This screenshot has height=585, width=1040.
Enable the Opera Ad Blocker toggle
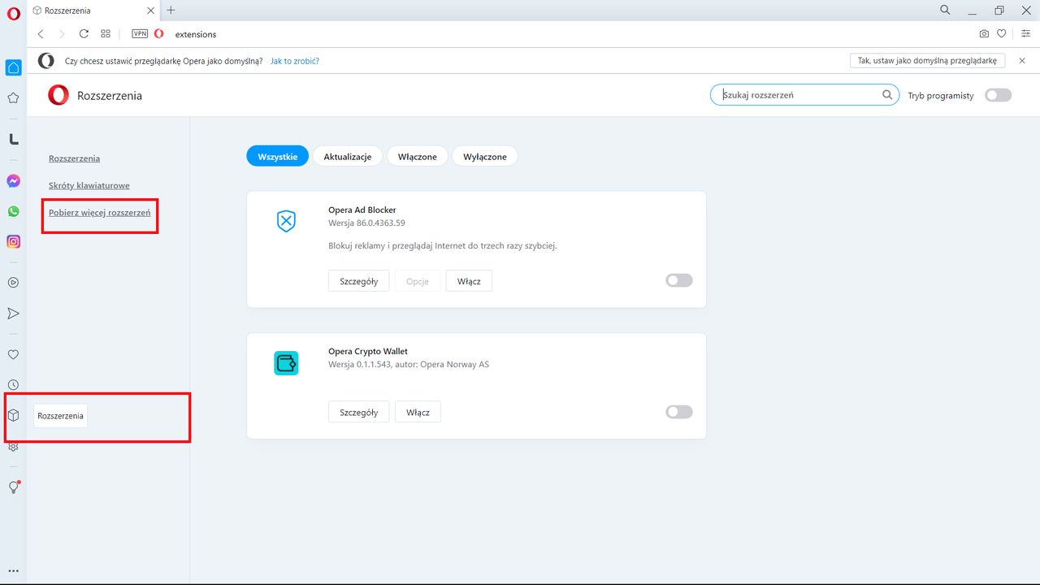[679, 280]
